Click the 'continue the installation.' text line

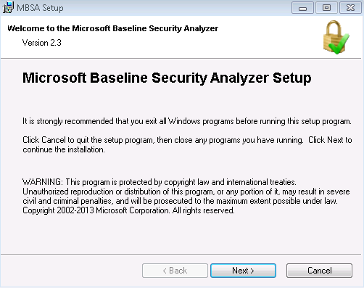pos(64,149)
